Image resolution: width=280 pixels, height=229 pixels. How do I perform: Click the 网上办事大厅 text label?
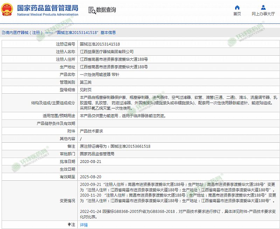click(263, 14)
